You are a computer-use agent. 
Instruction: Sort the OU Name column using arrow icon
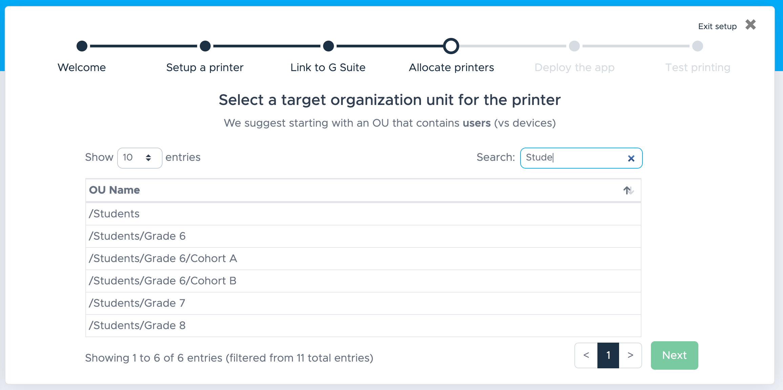(628, 190)
